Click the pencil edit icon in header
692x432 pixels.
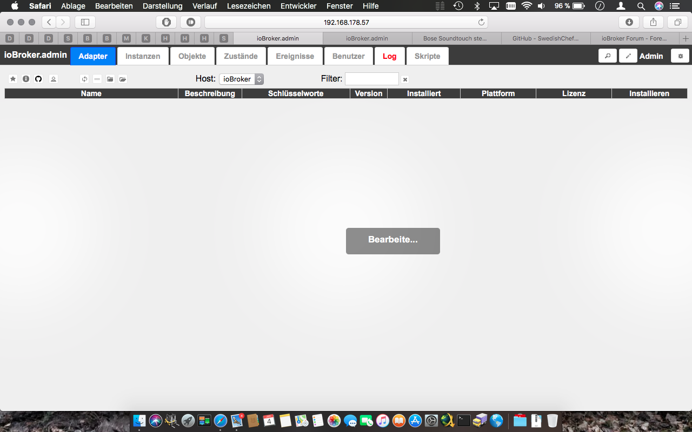click(628, 56)
